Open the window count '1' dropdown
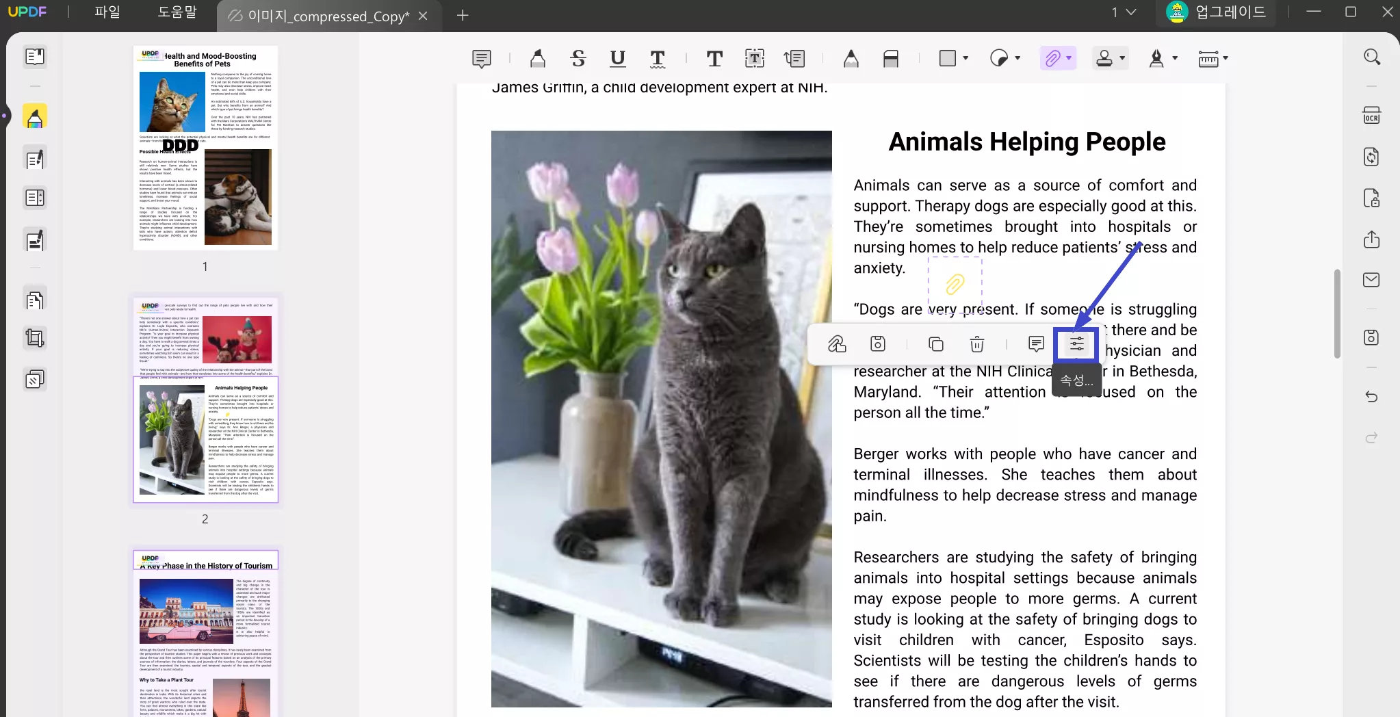Viewport: 1400px width, 717px height. coord(1124,12)
